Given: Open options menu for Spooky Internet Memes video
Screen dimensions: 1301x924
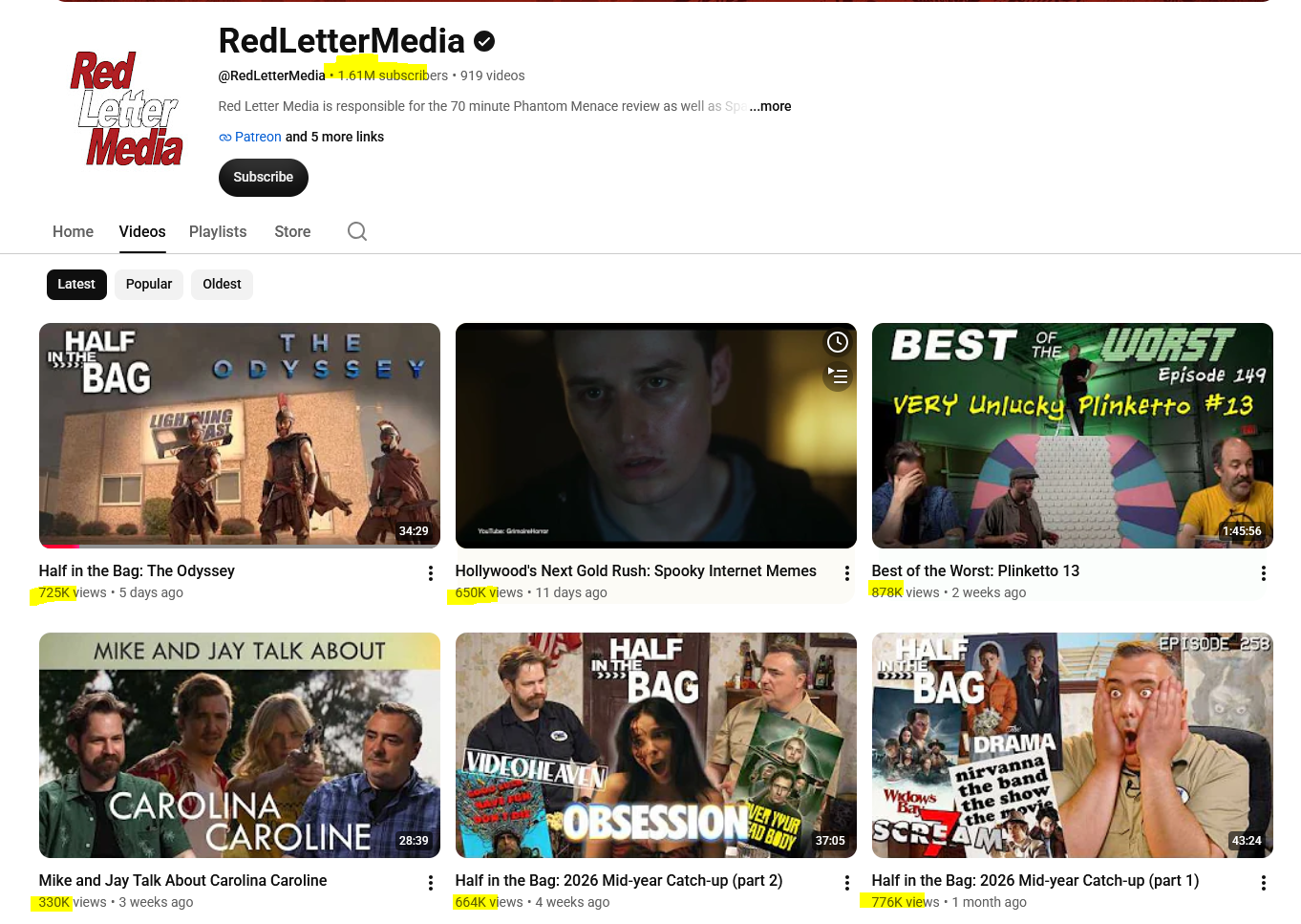Looking at the screenshot, I should tap(847, 573).
